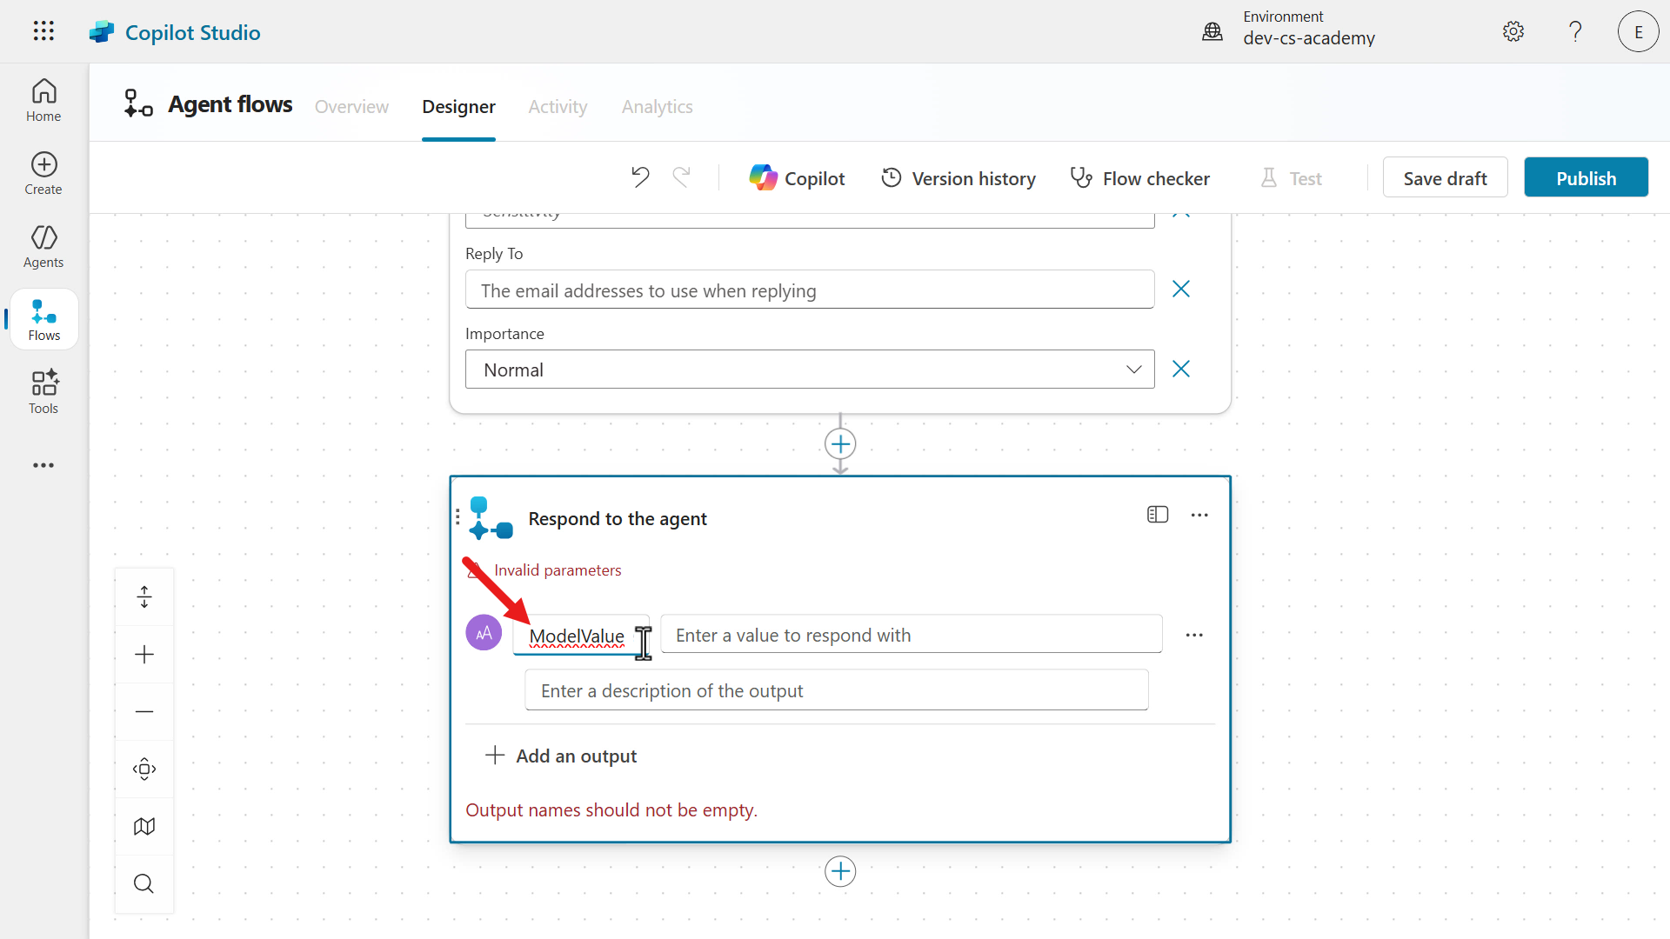The width and height of the screenshot is (1670, 939).
Task: Go to Agents in sidebar
Action: click(x=43, y=247)
